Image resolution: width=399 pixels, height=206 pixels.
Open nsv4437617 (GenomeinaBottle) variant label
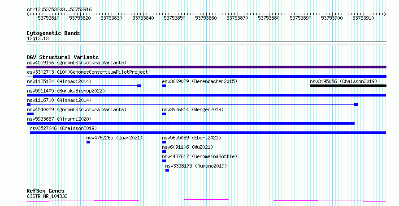coord(199,156)
